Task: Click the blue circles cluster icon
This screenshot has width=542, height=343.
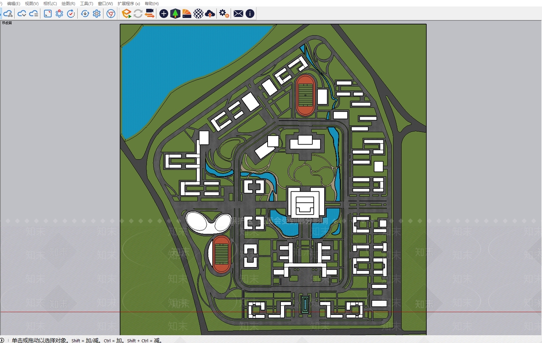Action: click(59, 14)
